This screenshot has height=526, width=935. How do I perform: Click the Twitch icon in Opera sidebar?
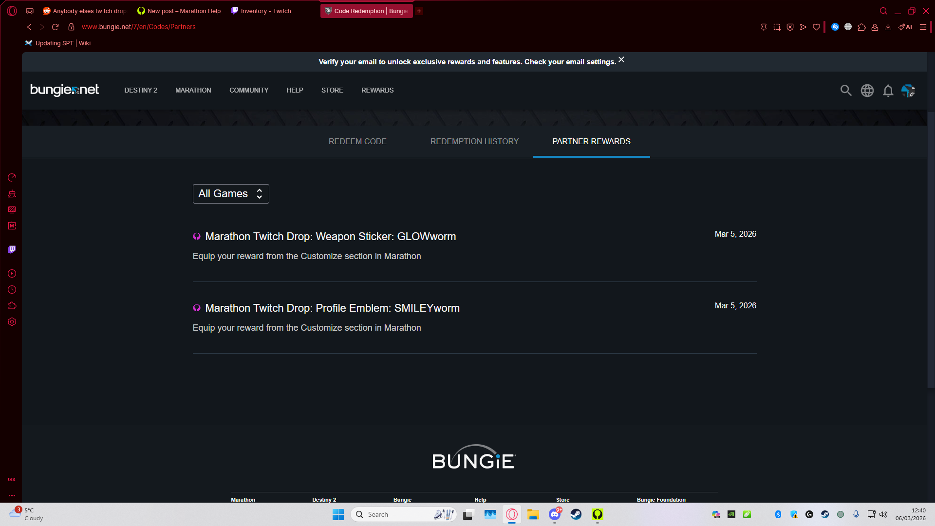coord(12,250)
